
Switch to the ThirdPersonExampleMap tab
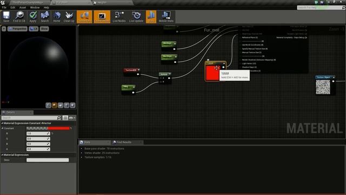pos(28,2)
